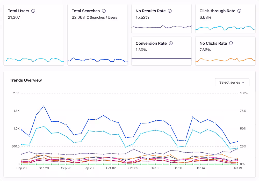Click the dark blue peak point at Sep 23
This screenshot has height=181, width=259.
click(x=44, y=106)
